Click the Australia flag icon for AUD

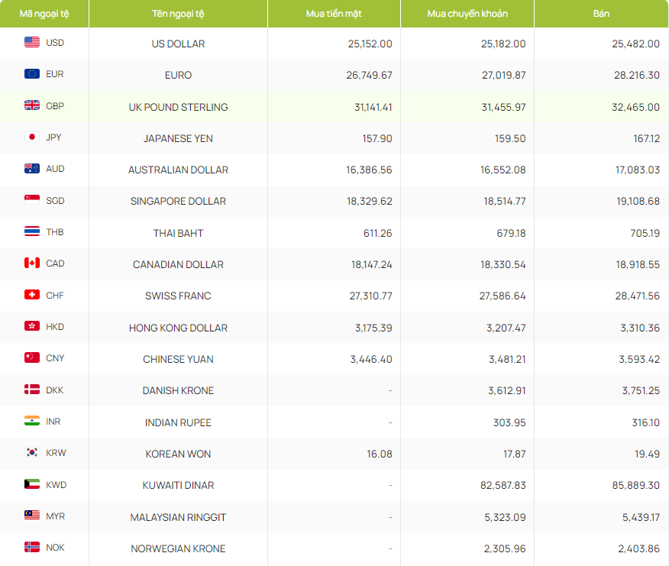32,169
